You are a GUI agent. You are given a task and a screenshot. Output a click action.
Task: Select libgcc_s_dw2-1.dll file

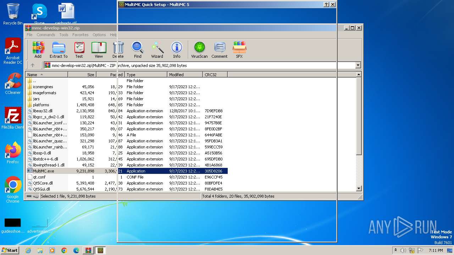pos(48,117)
